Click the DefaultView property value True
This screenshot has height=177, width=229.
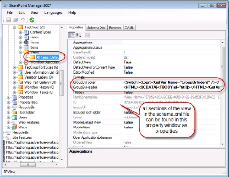pos(127,62)
